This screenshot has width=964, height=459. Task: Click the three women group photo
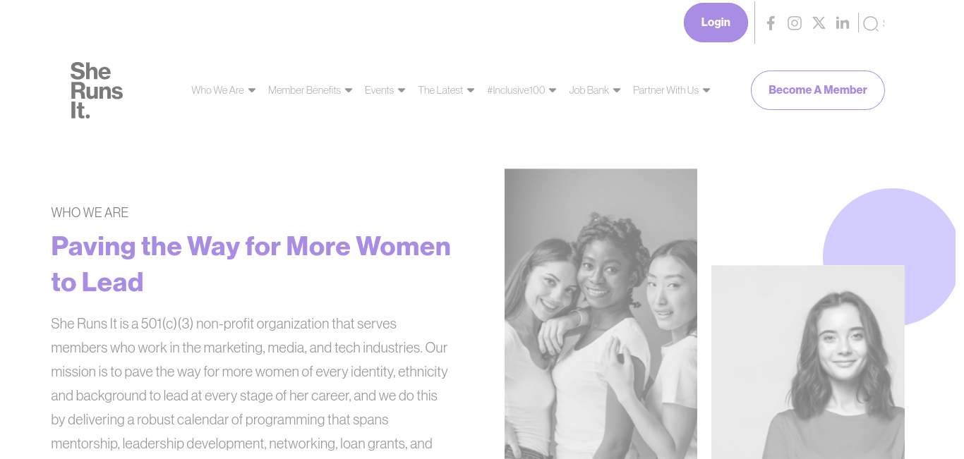point(601,314)
